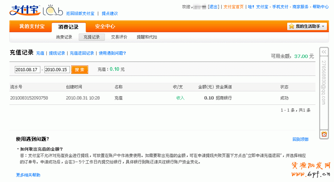This screenshot has width=334, height=182.
Task: Click the start date field 2010.08.17
Action: pos(27,70)
